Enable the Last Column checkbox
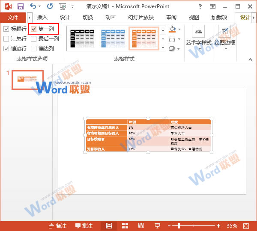Viewport: 257px width, 231px height. point(34,39)
